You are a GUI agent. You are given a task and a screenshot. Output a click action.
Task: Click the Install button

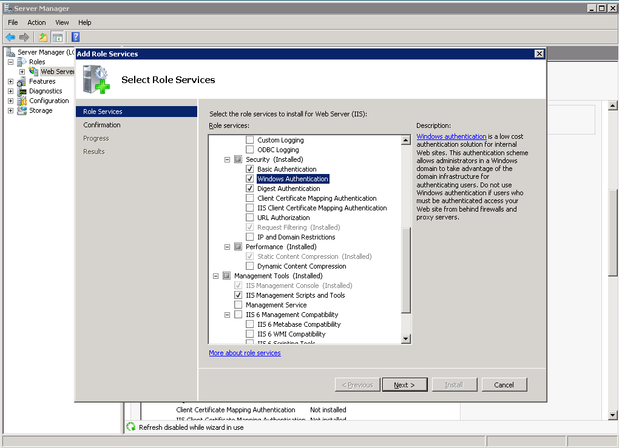[x=455, y=385]
